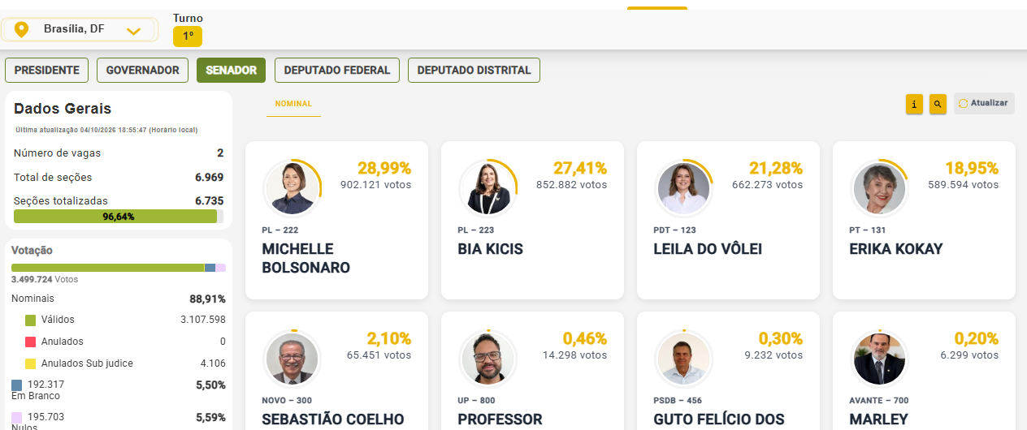Click the Atualizar button
This screenshot has height=430, width=1027.
click(984, 104)
